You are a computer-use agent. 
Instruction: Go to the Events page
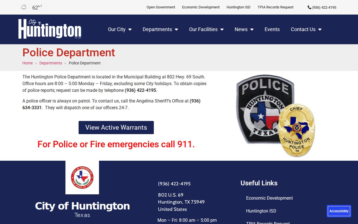(272, 29)
